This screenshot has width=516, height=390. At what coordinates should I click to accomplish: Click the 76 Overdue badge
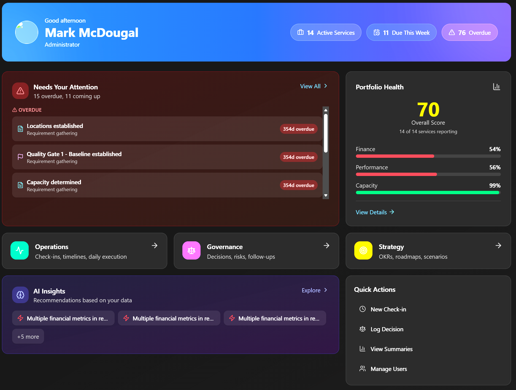[469, 32]
